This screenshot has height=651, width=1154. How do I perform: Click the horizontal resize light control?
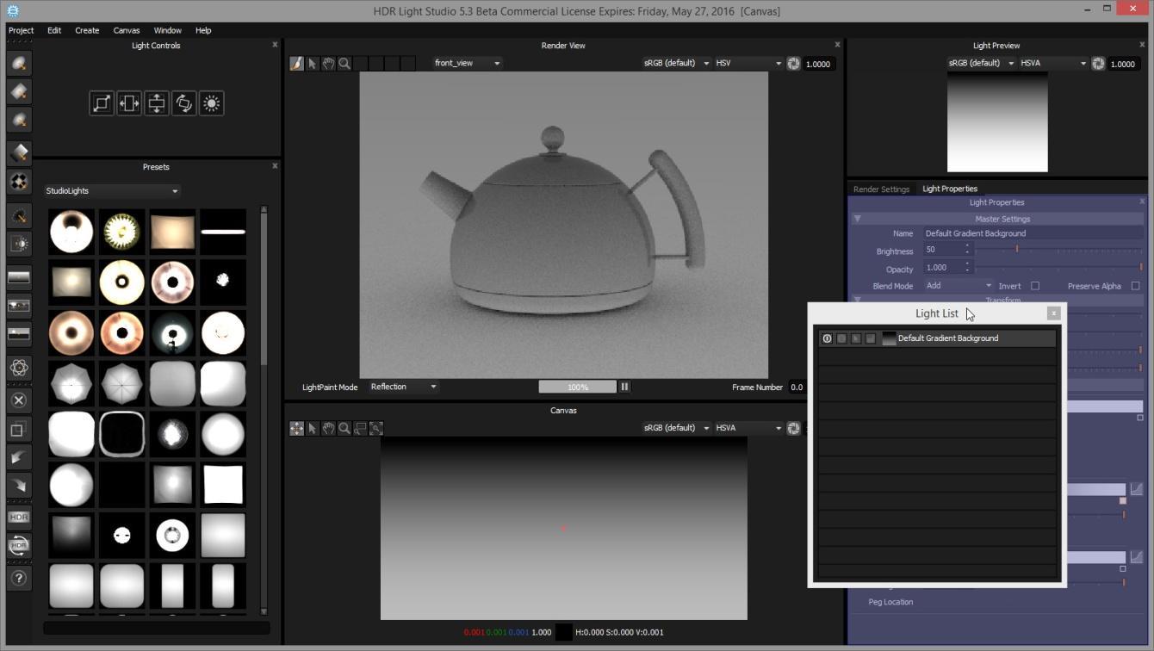[129, 103]
